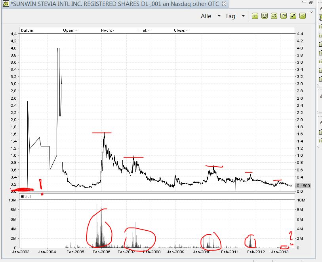Image resolution: width=322 pixels, height=262 pixels.
Task: Click the Feb-2012 date axis label
Action: coord(256,252)
